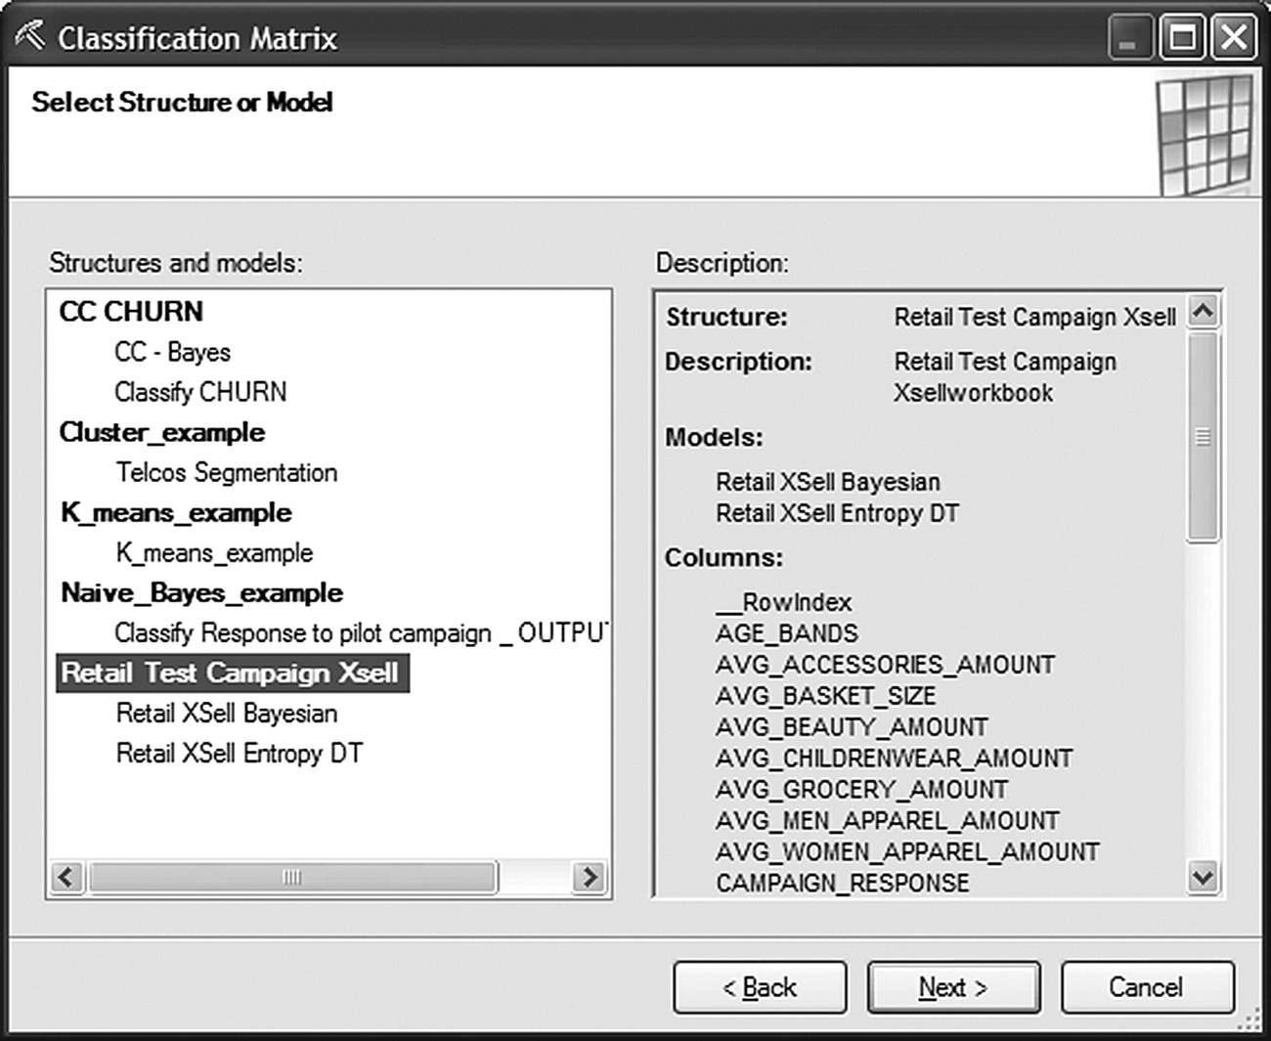
Task: Click the Structures and models label
Action: (176, 263)
